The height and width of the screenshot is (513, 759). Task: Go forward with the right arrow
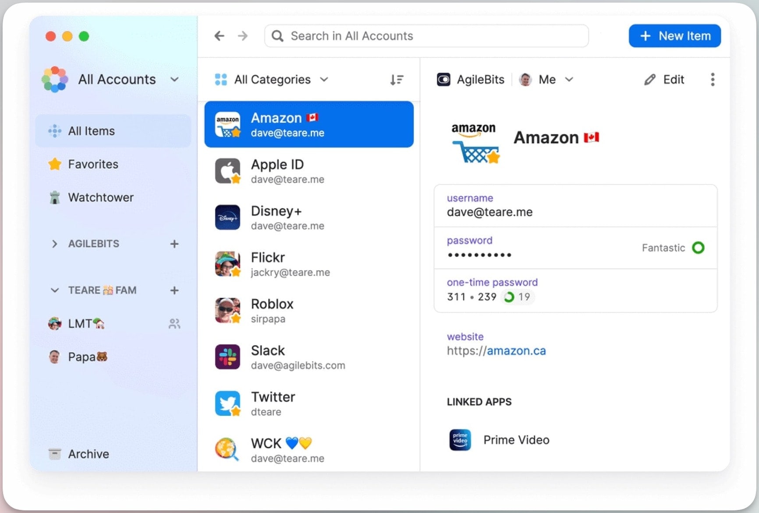coord(243,36)
